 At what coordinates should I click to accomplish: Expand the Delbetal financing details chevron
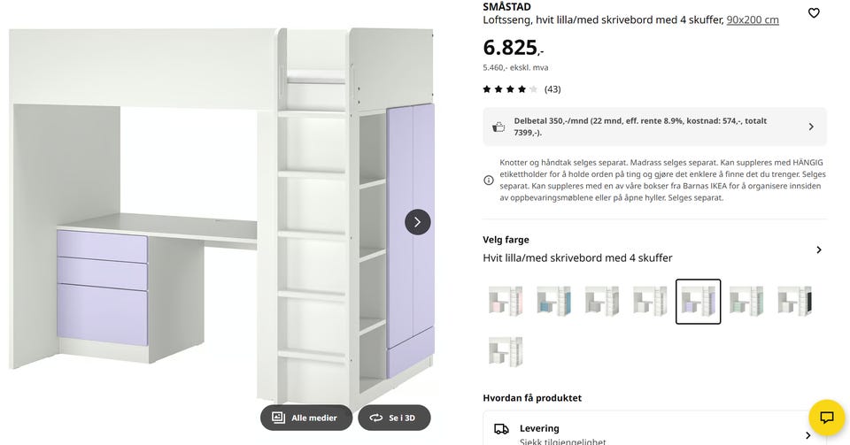tap(811, 127)
